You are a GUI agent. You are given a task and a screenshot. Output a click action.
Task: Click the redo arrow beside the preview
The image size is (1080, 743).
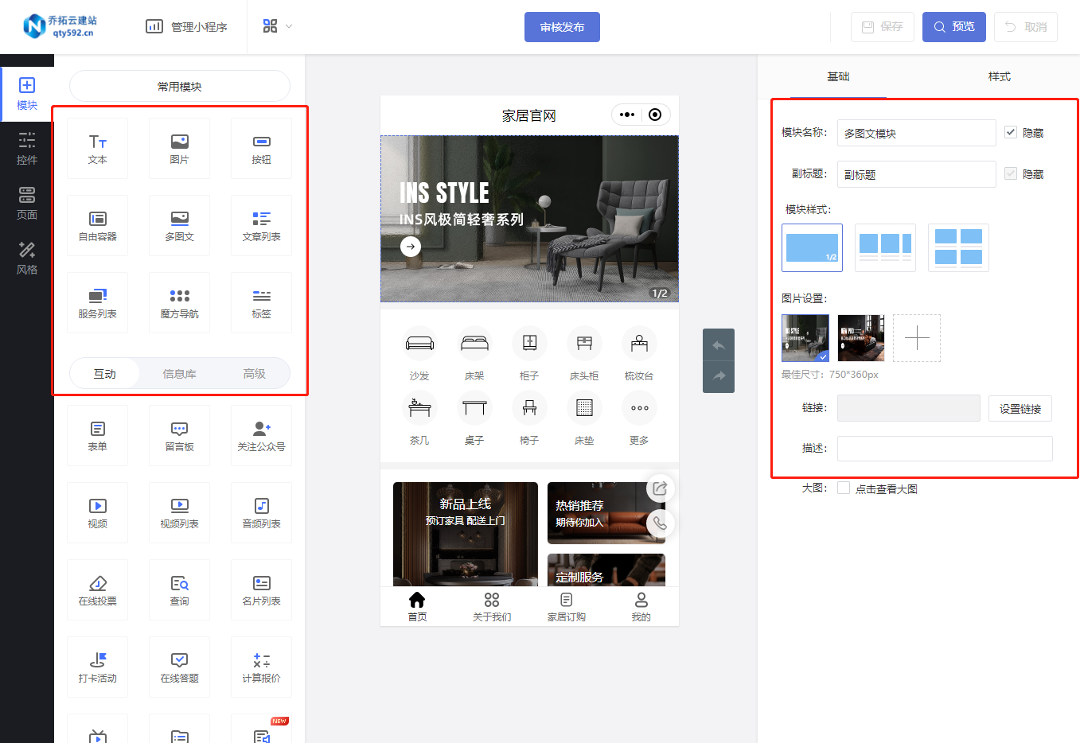pyautogui.click(x=719, y=376)
